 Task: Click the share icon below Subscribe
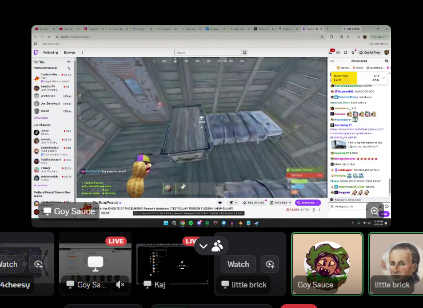pos(314,210)
